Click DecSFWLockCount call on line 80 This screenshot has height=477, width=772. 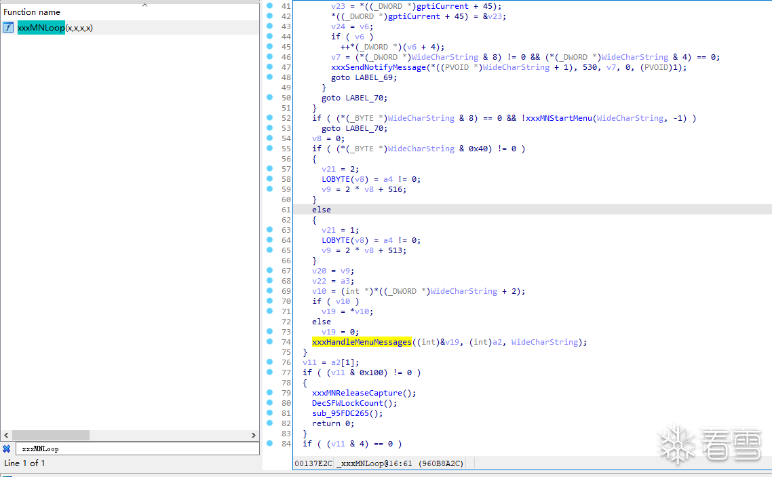pos(347,403)
